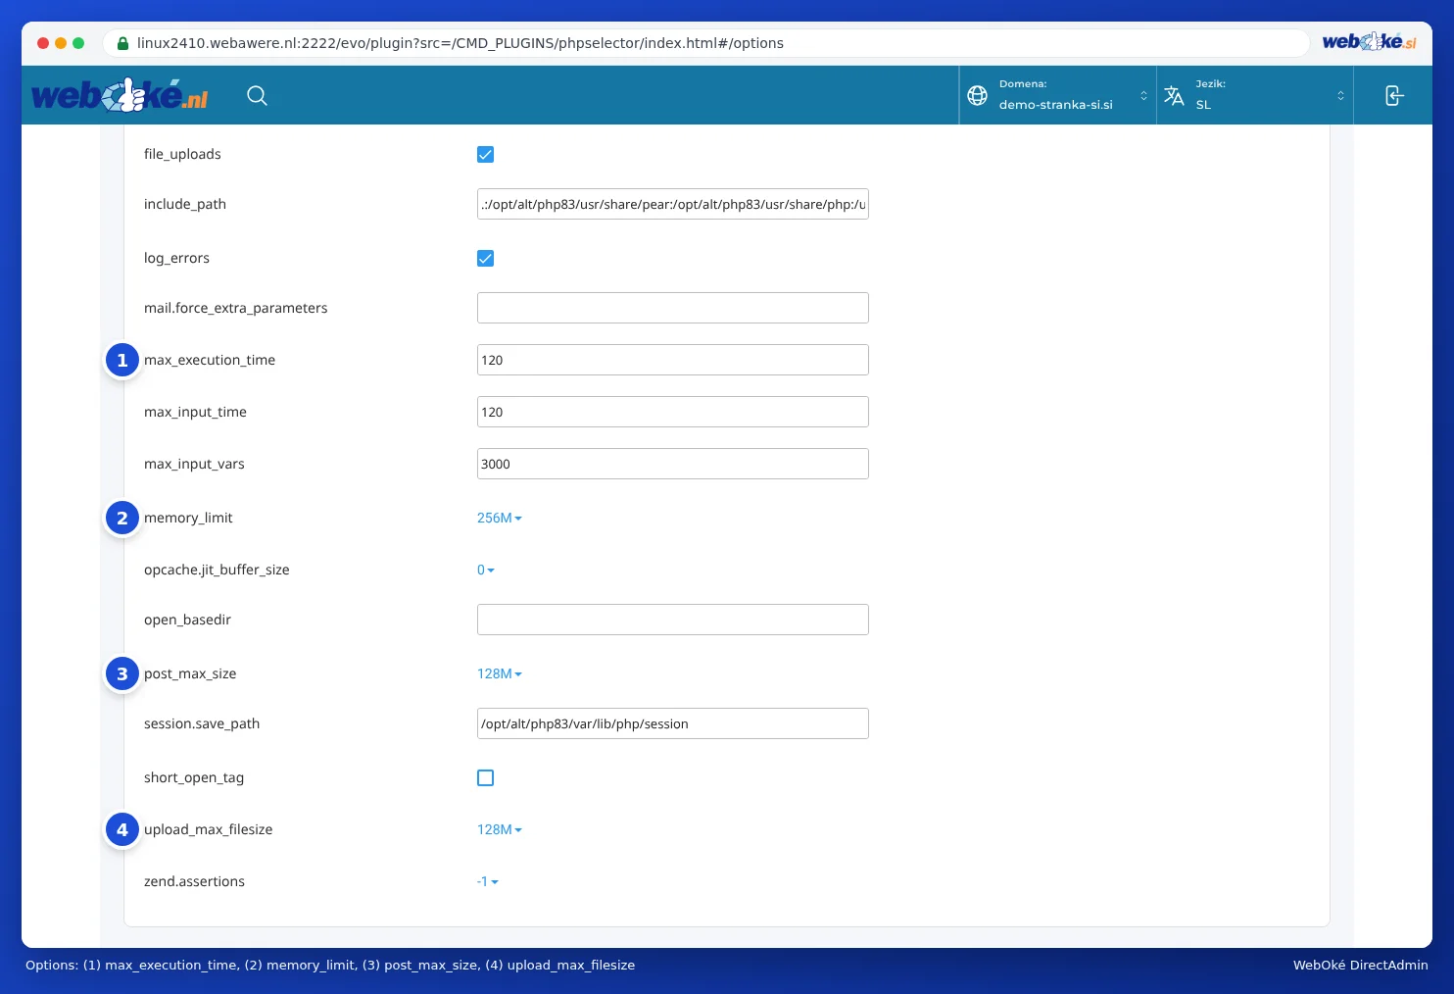Click the max_execution_time input field

(673, 360)
